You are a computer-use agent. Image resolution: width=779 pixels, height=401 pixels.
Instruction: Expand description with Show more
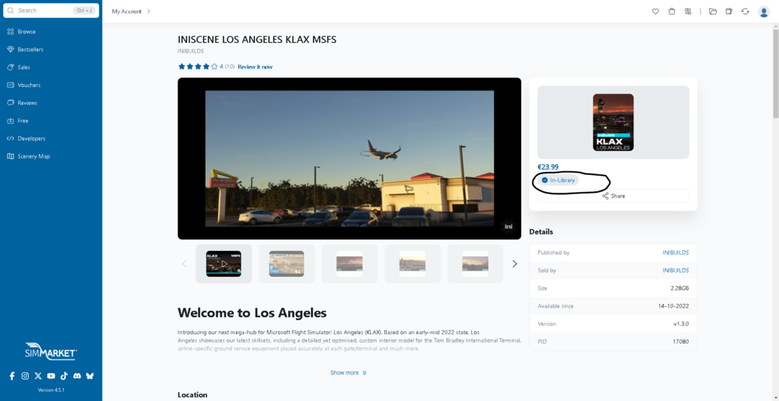coord(348,373)
